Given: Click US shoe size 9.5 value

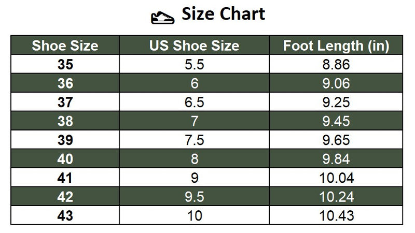Looking at the screenshot, I should 194,196.
